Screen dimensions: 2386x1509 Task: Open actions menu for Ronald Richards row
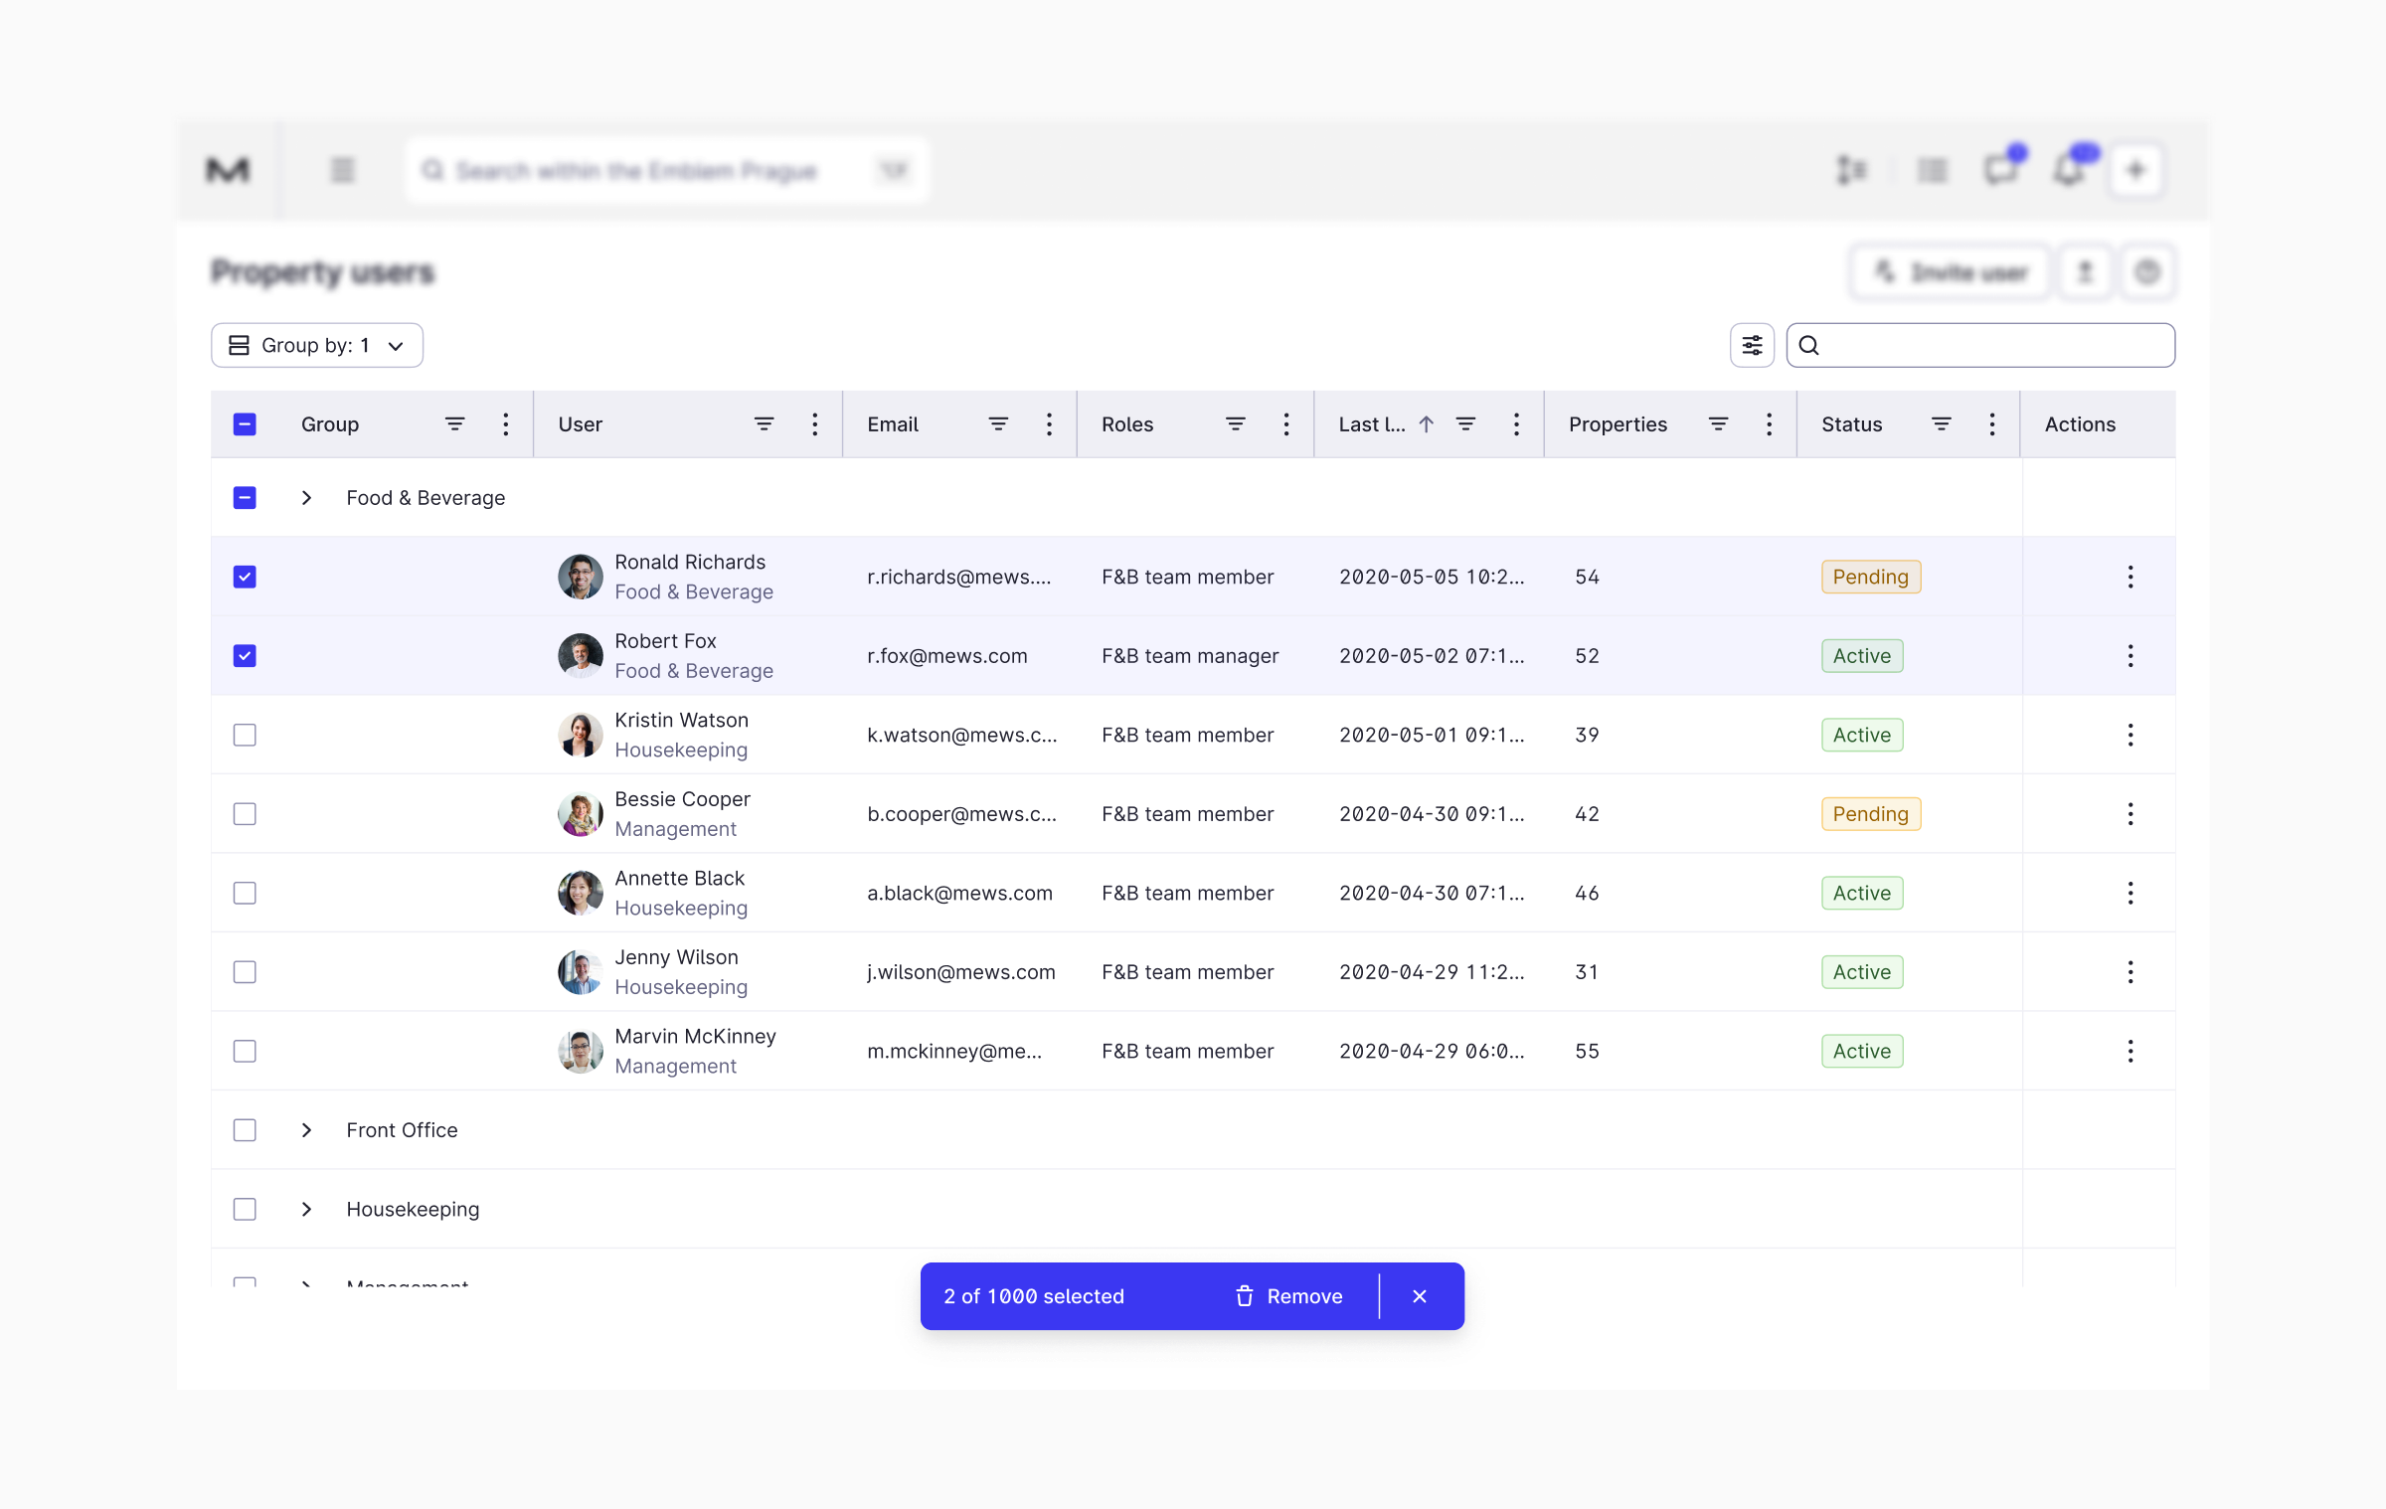(x=2130, y=577)
